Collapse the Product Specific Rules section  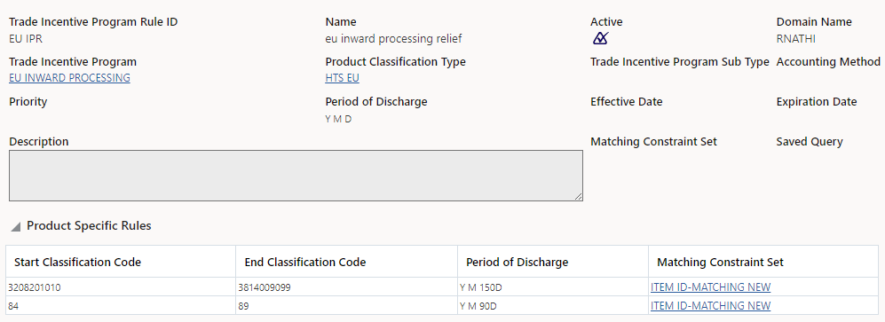pos(16,227)
